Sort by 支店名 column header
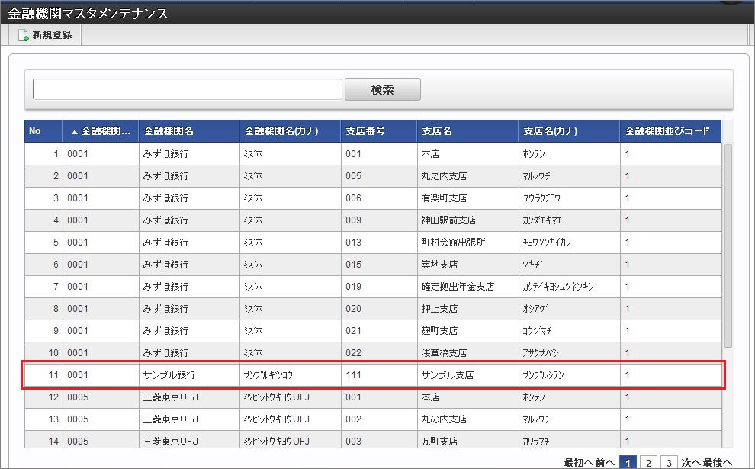This screenshot has height=469, width=755. (x=467, y=131)
